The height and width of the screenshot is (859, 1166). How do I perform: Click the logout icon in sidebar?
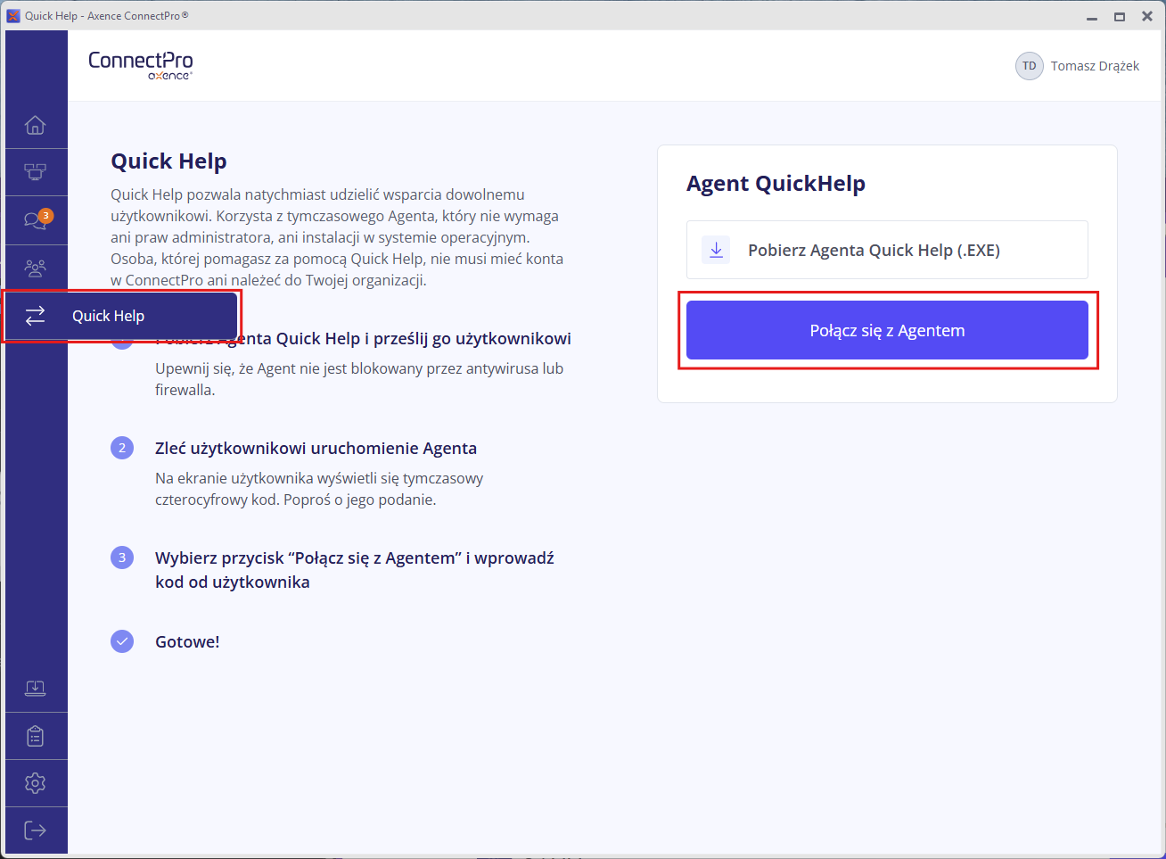tap(35, 830)
